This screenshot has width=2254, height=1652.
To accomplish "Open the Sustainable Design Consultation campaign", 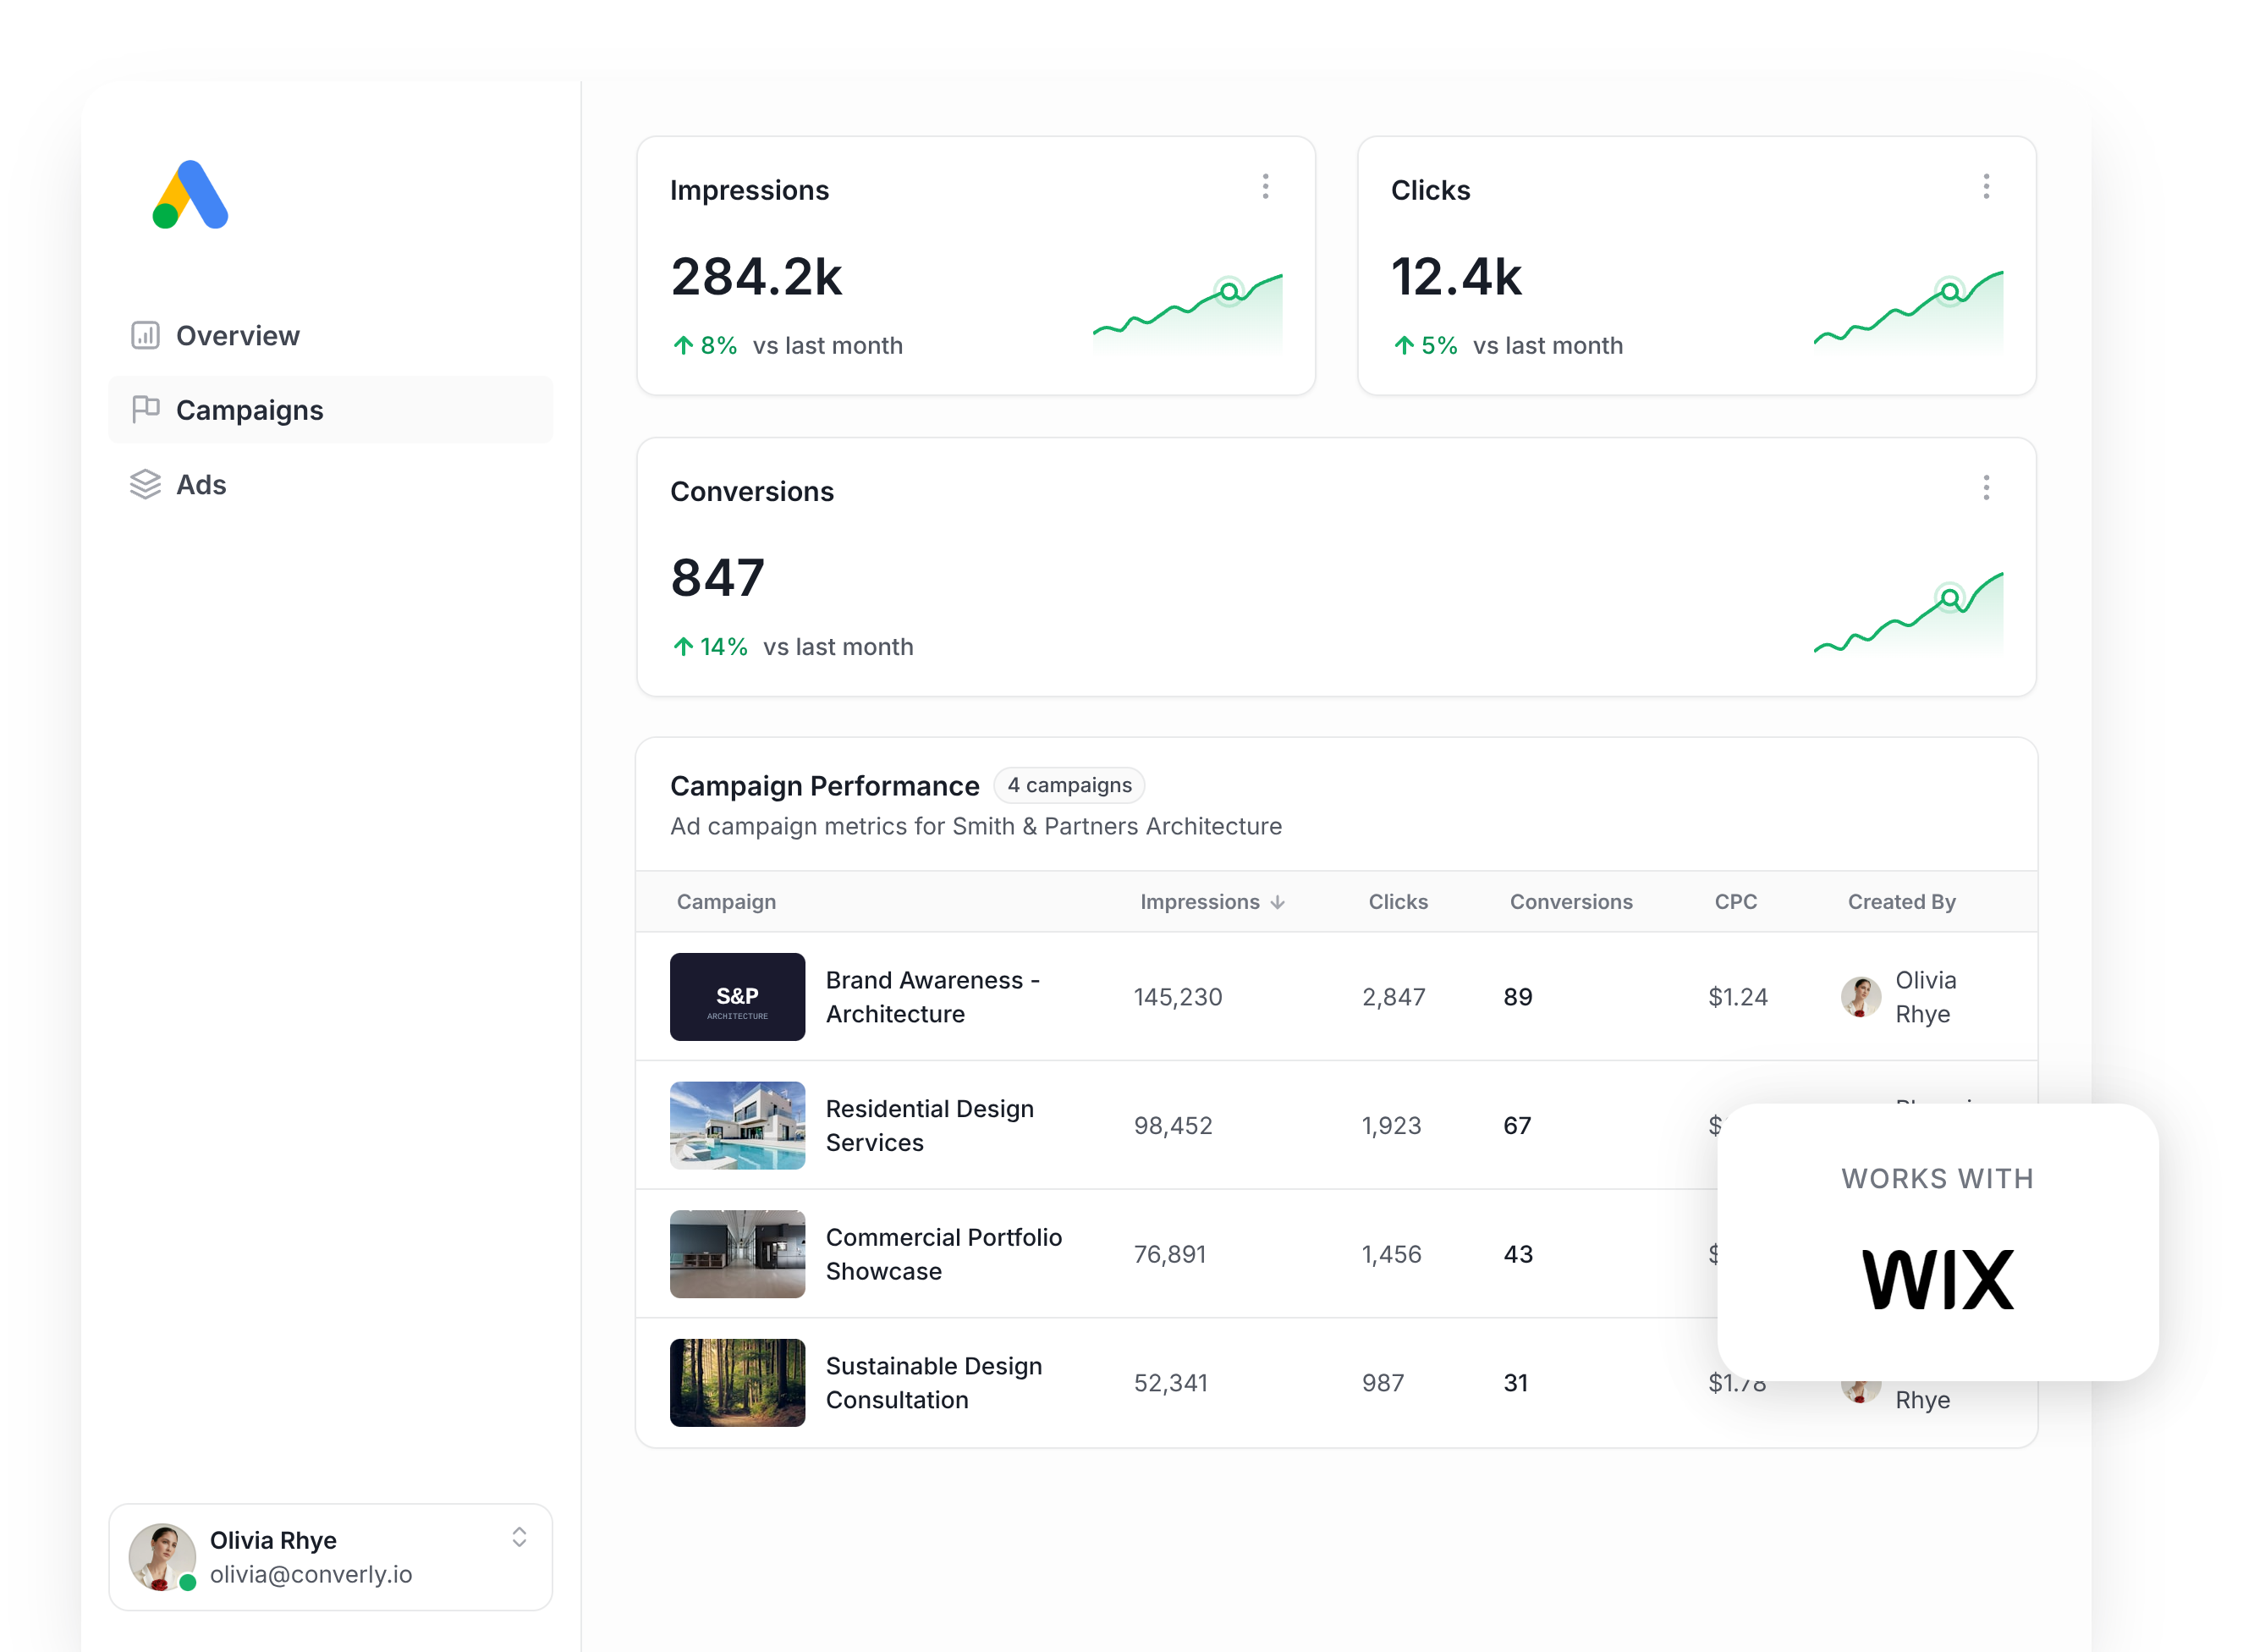I will (x=933, y=1383).
